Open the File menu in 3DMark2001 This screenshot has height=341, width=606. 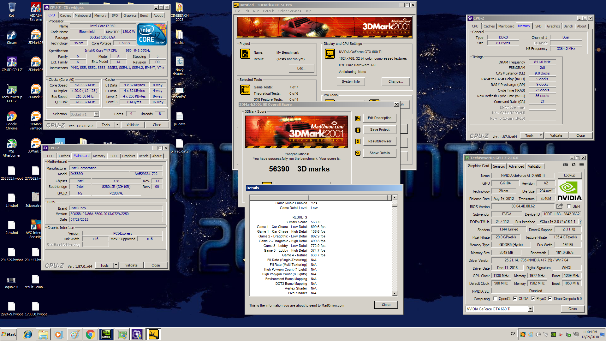pyautogui.click(x=237, y=11)
